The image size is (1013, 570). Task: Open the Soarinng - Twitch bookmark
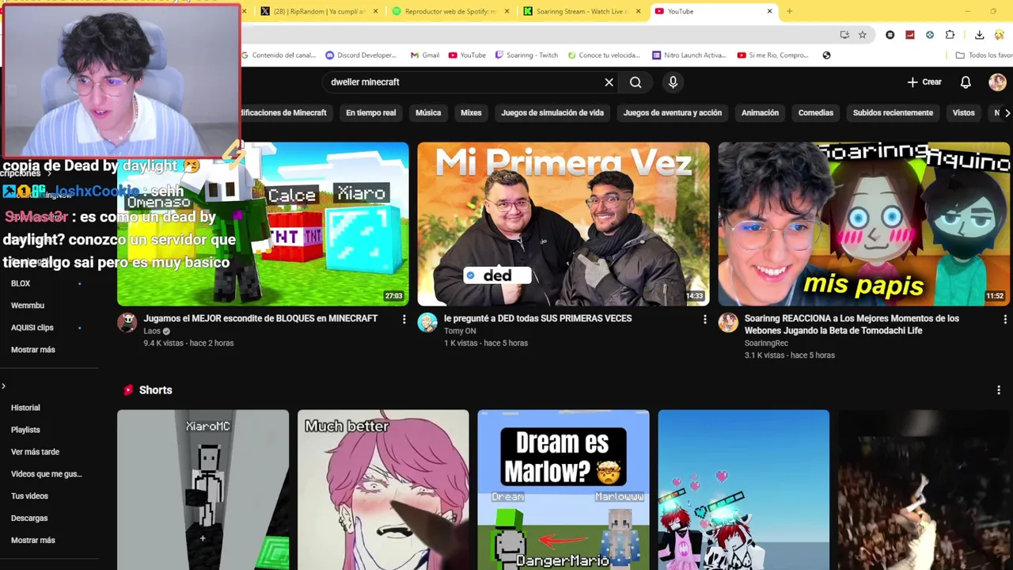click(526, 55)
